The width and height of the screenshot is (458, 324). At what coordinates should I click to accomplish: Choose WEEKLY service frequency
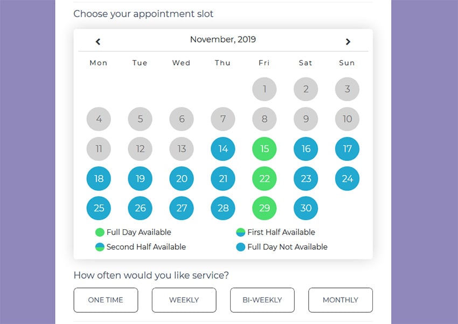pyautogui.click(x=184, y=300)
